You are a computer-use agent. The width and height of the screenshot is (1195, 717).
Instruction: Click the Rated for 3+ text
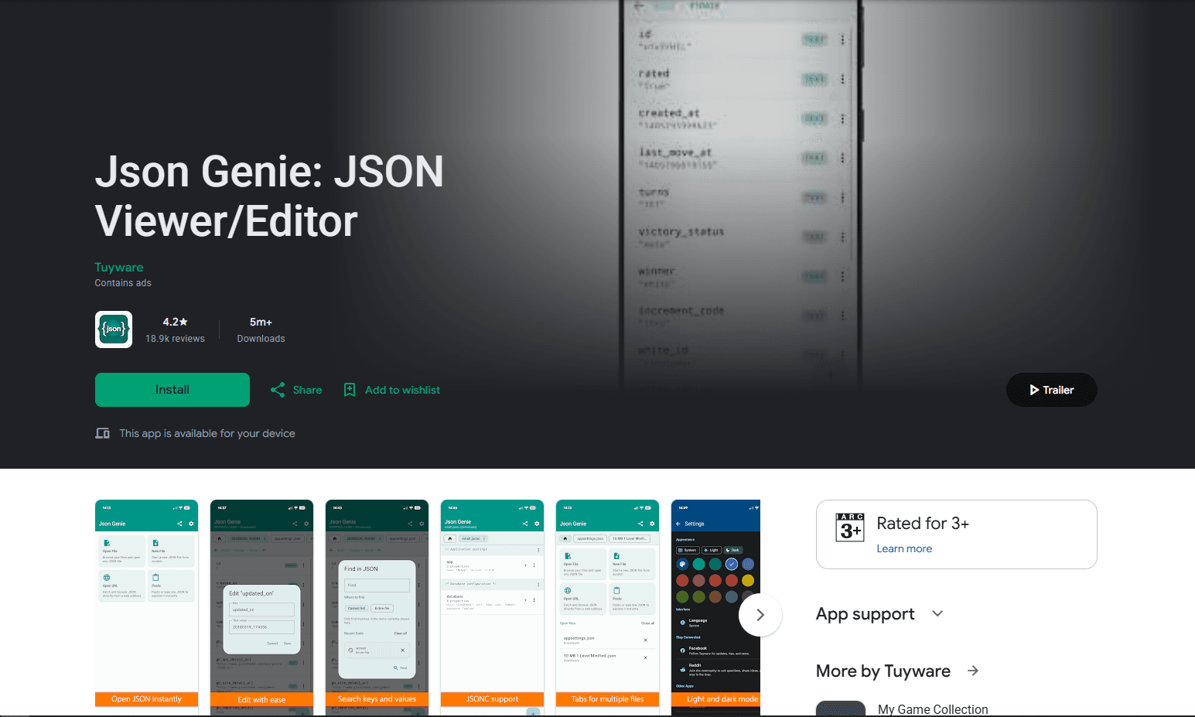(x=923, y=524)
